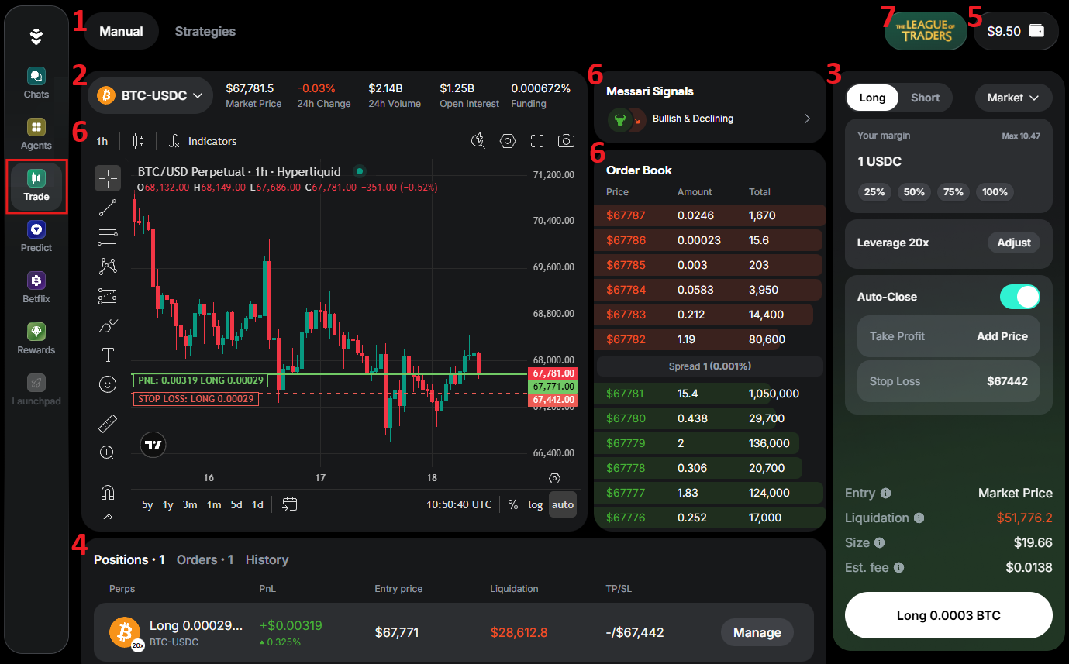The height and width of the screenshot is (664, 1069).
Task: Expand the Messari Signals panel
Action: point(806,118)
